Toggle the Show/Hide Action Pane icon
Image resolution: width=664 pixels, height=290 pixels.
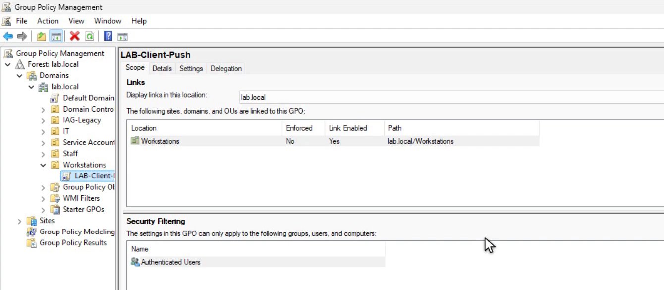tap(122, 36)
